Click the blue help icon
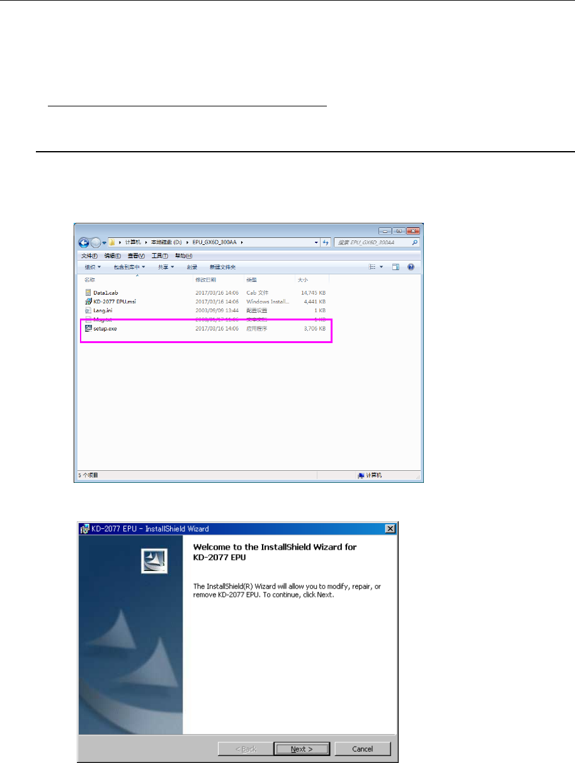This screenshot has height=763, width=575. (411, 267)
